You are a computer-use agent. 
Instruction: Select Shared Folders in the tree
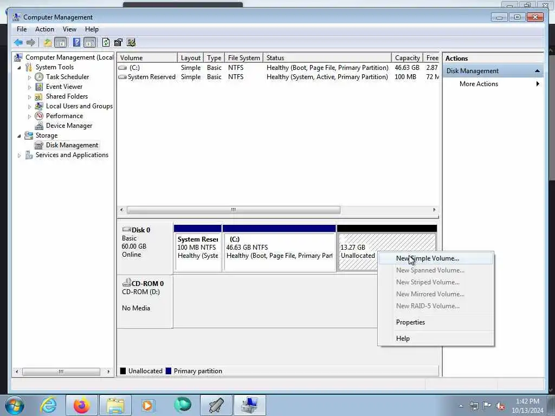pos(67,96)
